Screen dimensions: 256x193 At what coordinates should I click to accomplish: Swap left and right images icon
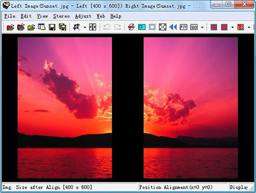[x=131, y=27]
